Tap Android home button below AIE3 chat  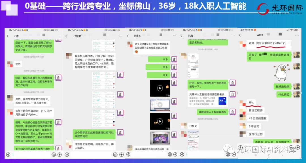[269, 155]
